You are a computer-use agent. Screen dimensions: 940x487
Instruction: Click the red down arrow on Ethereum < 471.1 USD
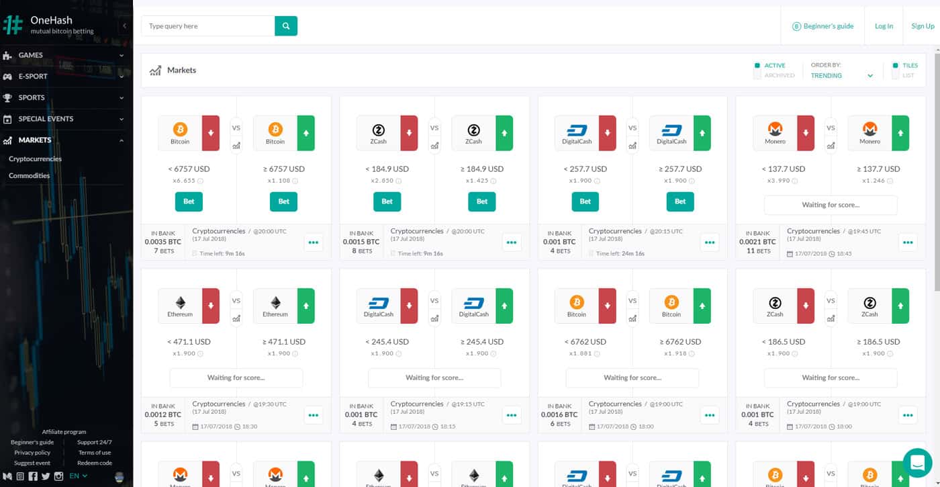(211, 306)
